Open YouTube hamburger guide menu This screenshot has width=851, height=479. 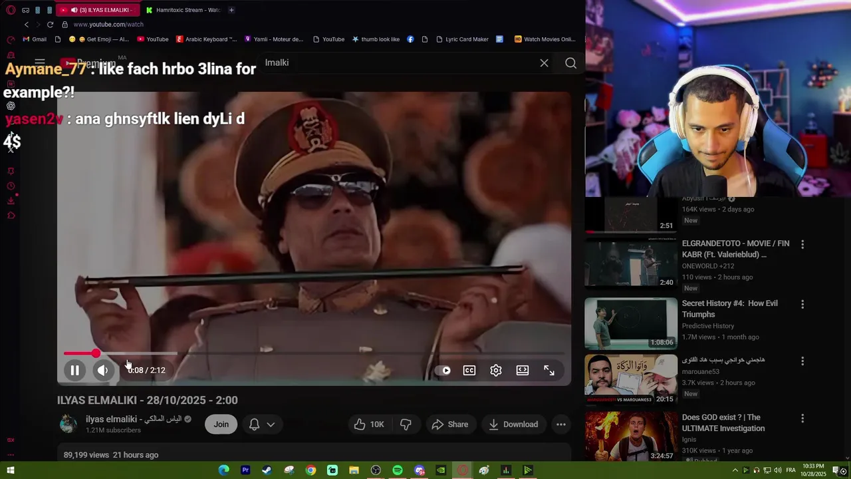(x=40, y=63)
